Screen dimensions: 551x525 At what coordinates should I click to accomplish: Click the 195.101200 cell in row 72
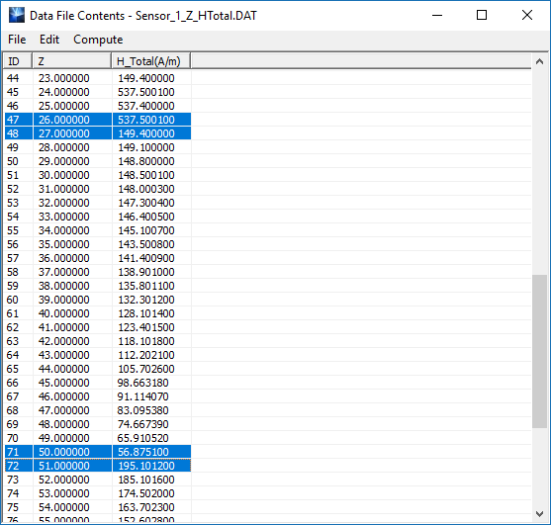(x=146, y=466)
